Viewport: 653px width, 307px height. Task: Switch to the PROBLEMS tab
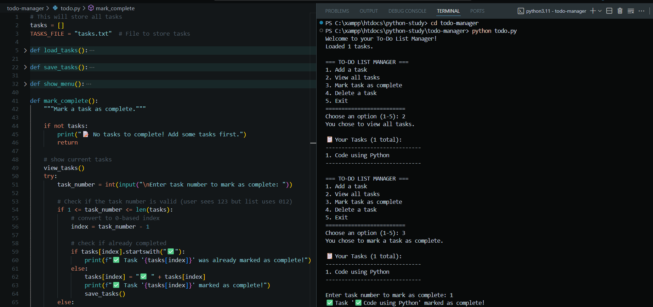point(337,11)
